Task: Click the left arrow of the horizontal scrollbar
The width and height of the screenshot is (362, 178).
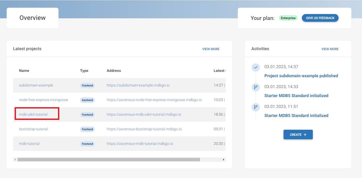Action: pos(15,160)
